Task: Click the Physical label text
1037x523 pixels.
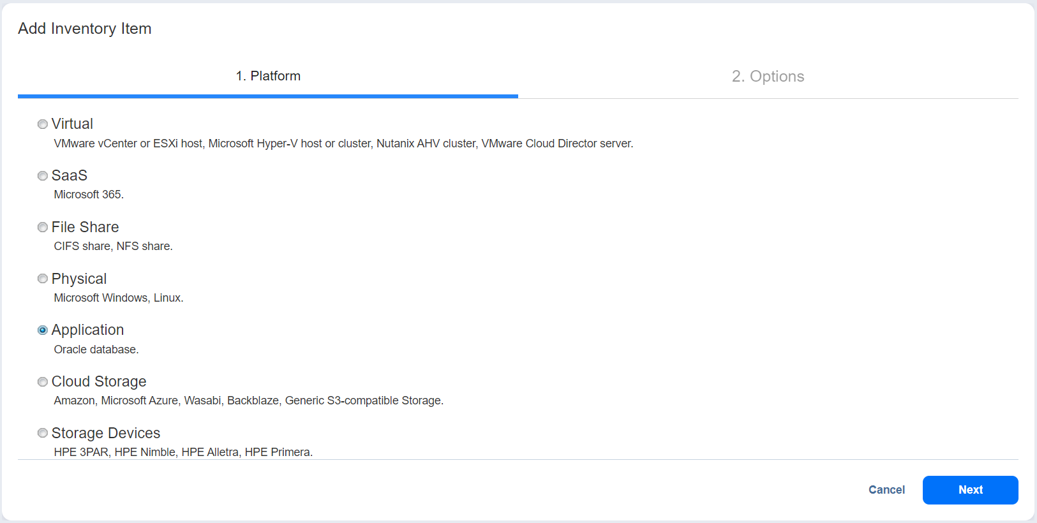Action: 79,279
